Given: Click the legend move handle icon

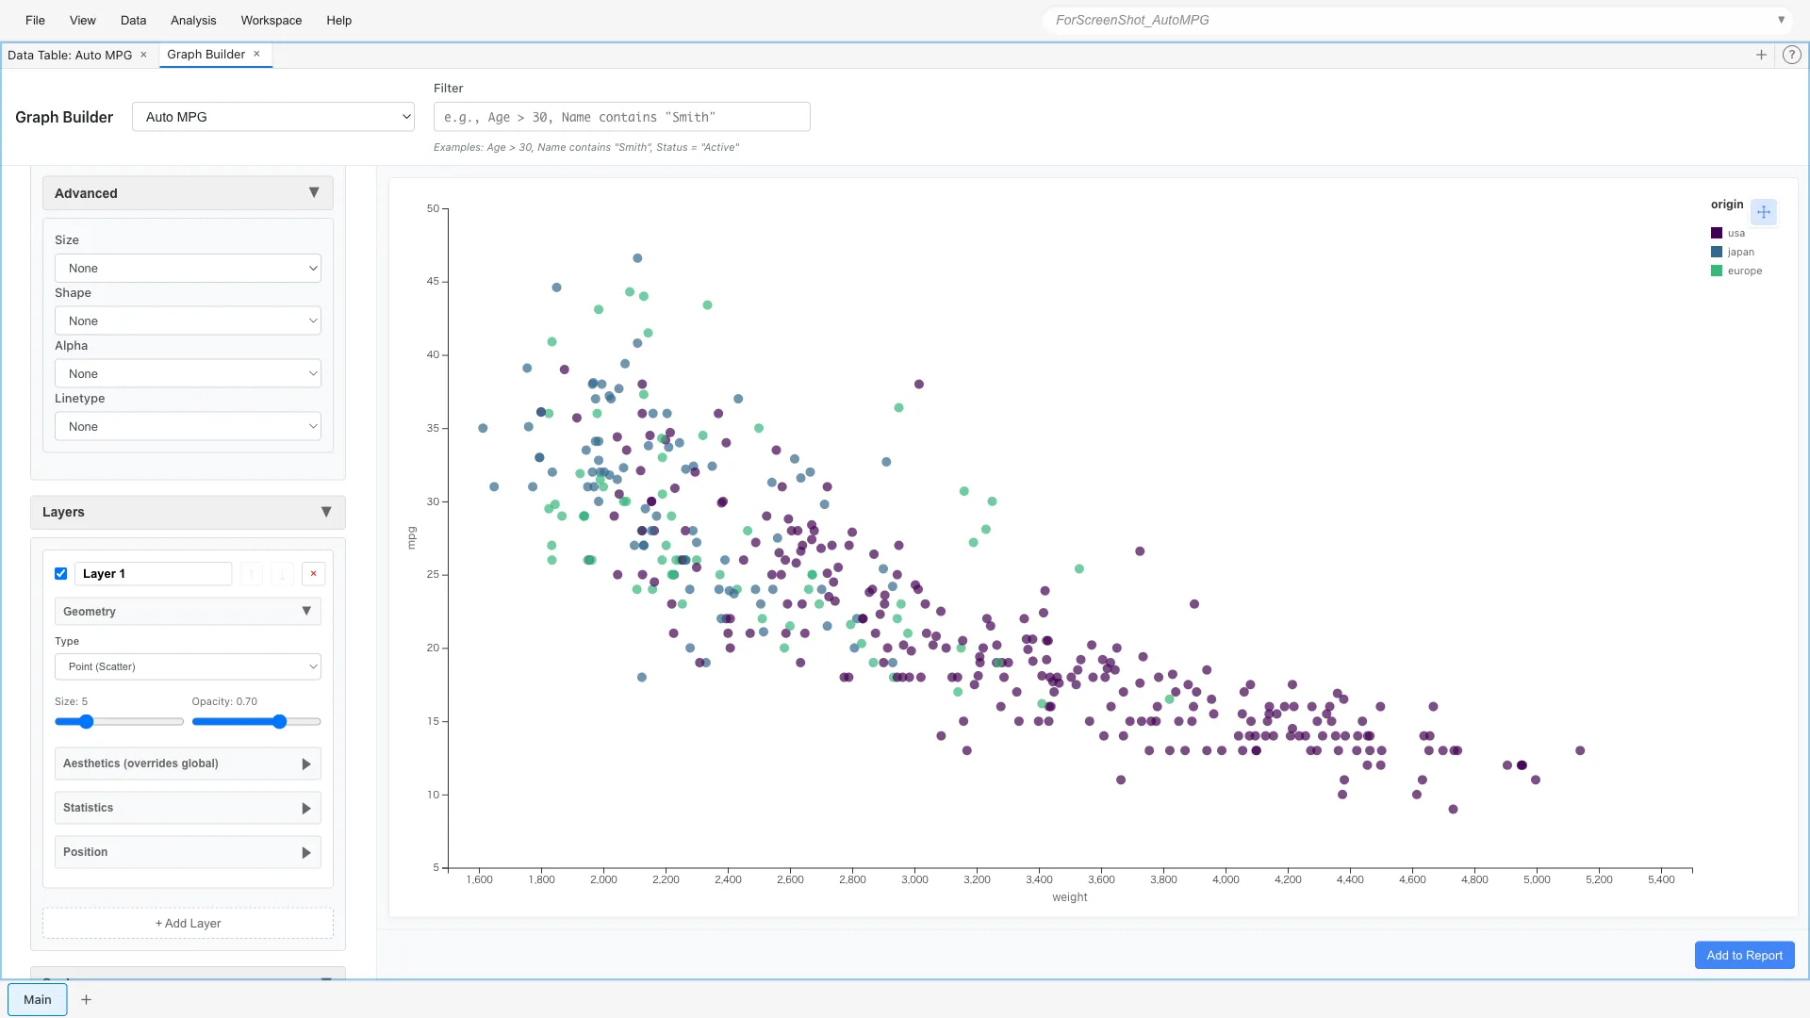Looking at the screenshot, I should 1764,212.
